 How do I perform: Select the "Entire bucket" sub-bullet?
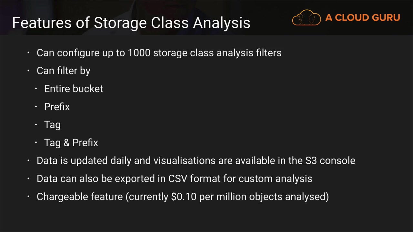click(x=74, y=89)
